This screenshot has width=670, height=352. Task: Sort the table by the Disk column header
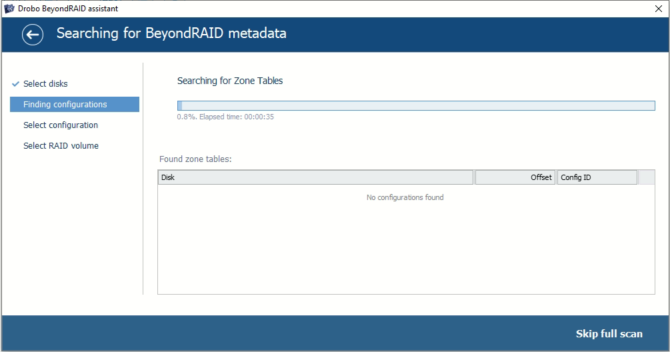coord(315,177)
